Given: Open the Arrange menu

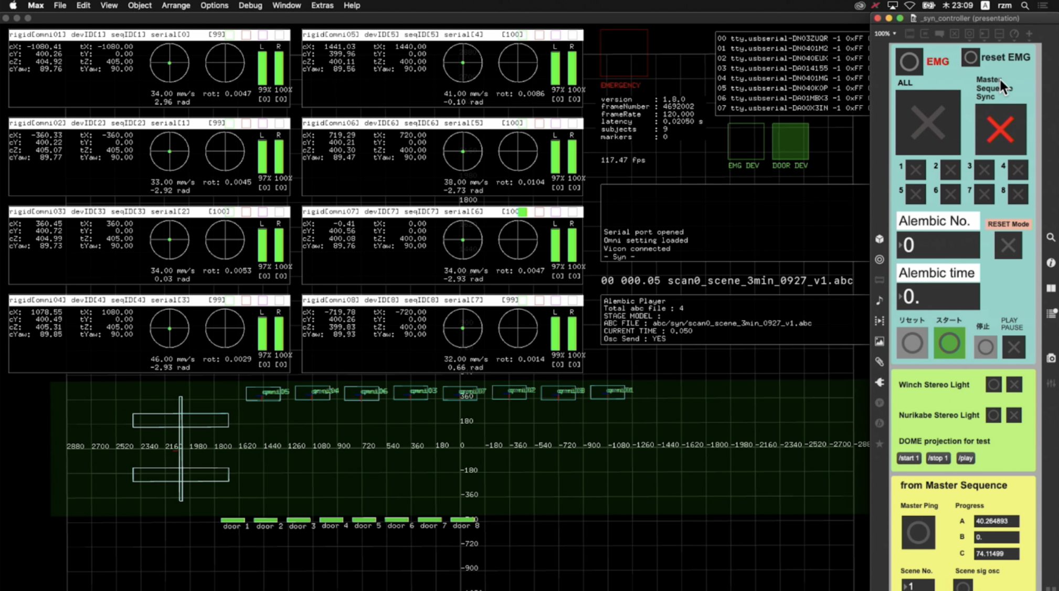Looking at the screenshot, I should click(x=176, y=5).
